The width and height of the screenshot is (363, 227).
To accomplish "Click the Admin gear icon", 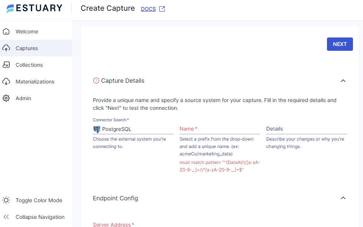I will [6, 98].
